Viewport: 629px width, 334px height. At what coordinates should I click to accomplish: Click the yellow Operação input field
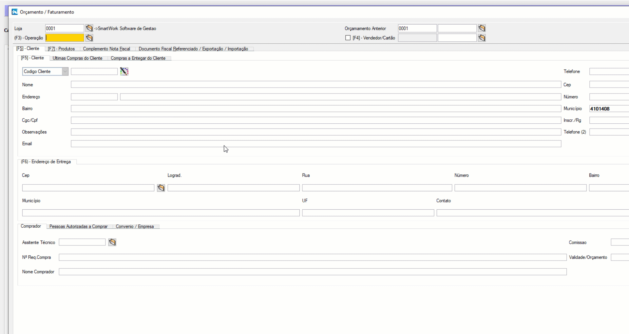(x=65, y=38)
